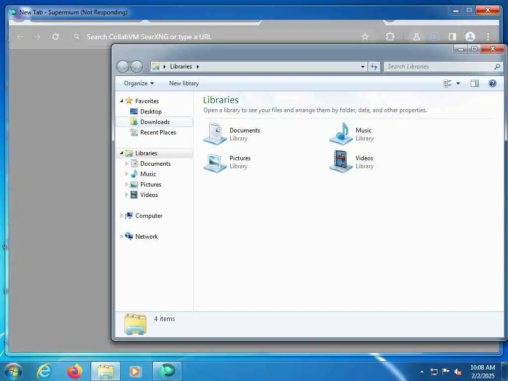
Task: Launch Internet Explorer from taskbar
Action: (44, 371)
